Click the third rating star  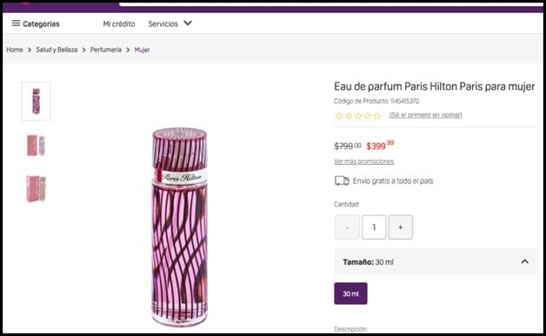(358, 115)
